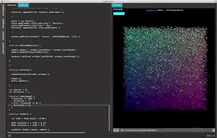Select the browser tab
This screenshot has height=138, width=217.
[x=117, y=5]
